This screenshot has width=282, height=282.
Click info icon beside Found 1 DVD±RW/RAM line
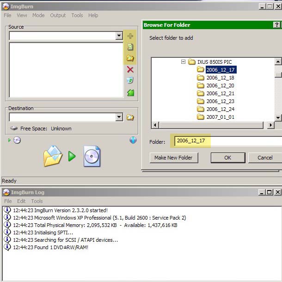[x=7, y=247]
